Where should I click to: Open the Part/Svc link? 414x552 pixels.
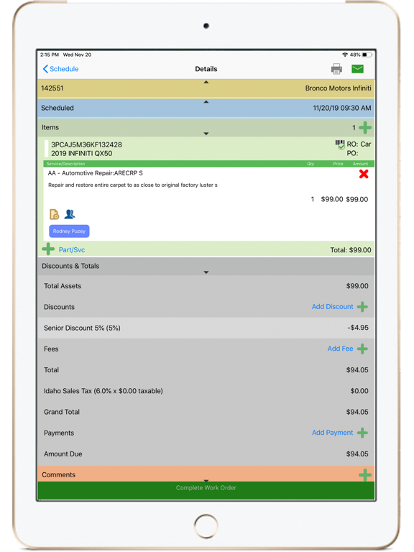pyautogui.click(x=72, y=250)
